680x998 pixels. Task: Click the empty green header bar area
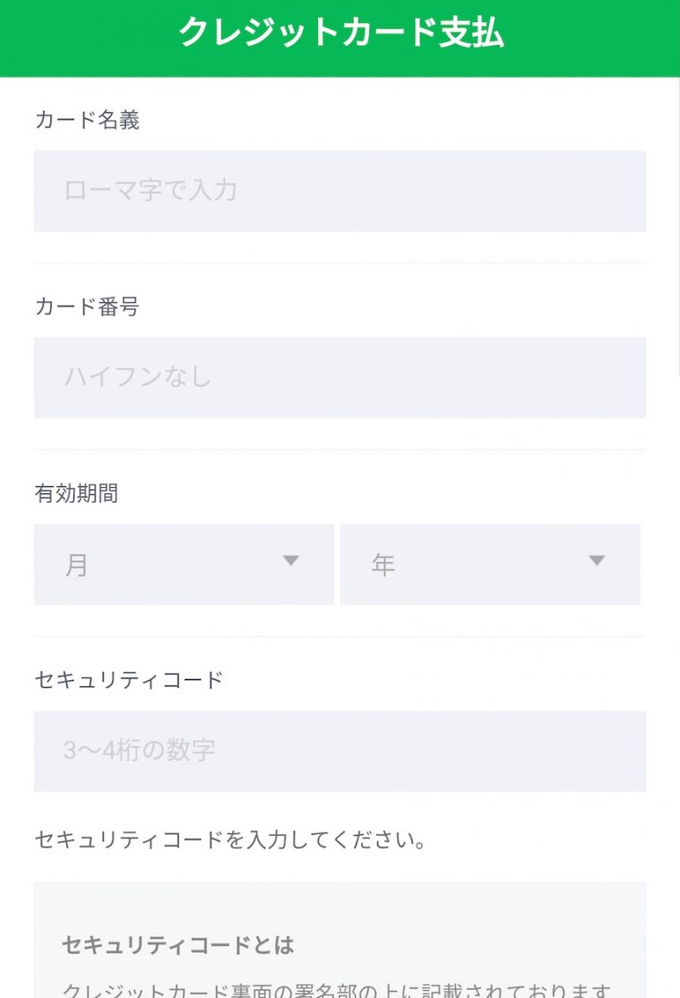[80, 35]
